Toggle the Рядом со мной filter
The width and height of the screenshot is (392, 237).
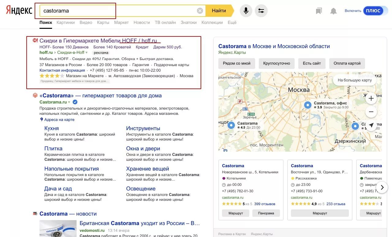pyautogui.click(x=237, y=63)
